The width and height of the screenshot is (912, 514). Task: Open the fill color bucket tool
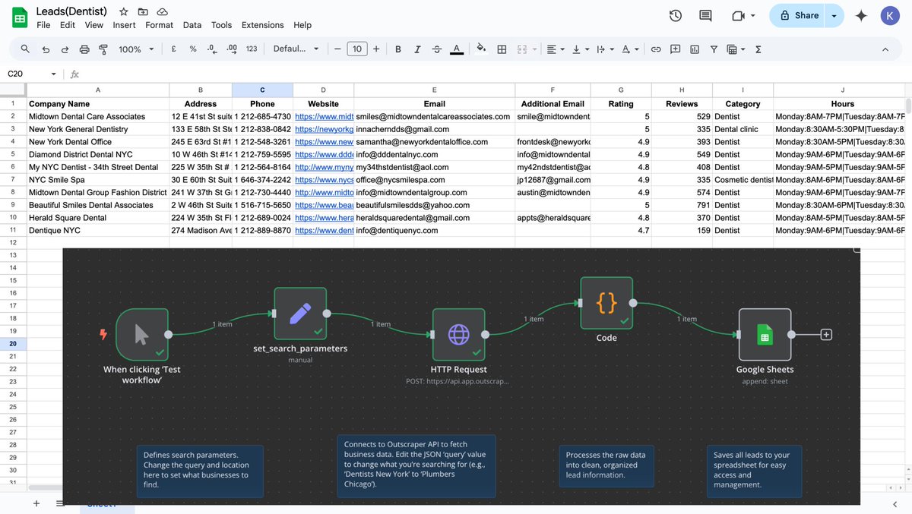coord(481,49)
